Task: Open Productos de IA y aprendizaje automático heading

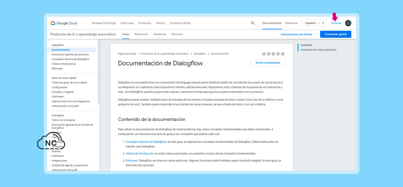Action: (83, 34)
